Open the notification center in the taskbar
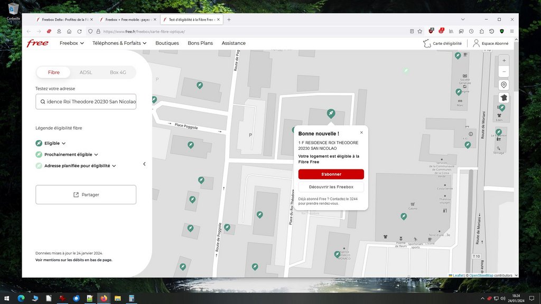 click(531, 299)
